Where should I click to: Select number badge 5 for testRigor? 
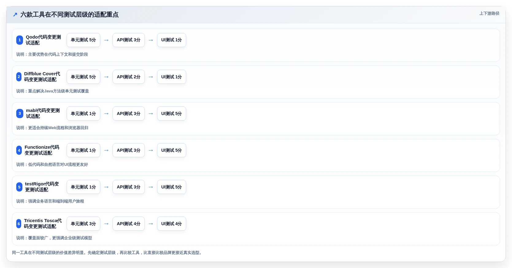[19, 187]
